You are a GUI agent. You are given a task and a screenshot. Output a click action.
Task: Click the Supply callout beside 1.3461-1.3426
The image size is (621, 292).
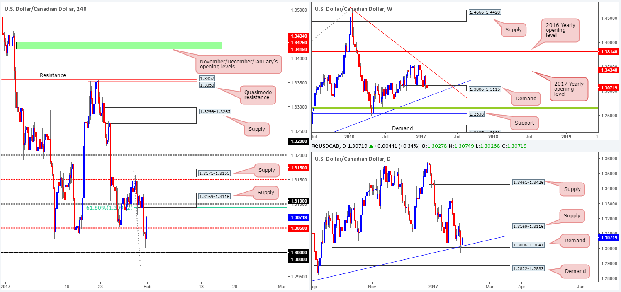[572, 190]
